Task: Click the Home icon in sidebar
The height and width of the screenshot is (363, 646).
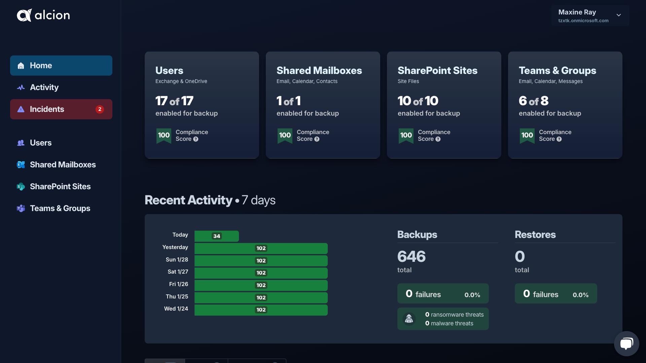Action: click(x=21, y=65)
